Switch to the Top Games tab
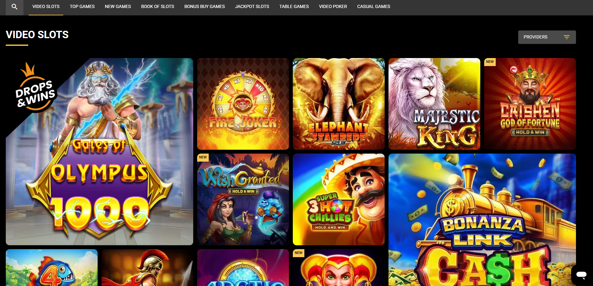 click(x=82, y=6)
